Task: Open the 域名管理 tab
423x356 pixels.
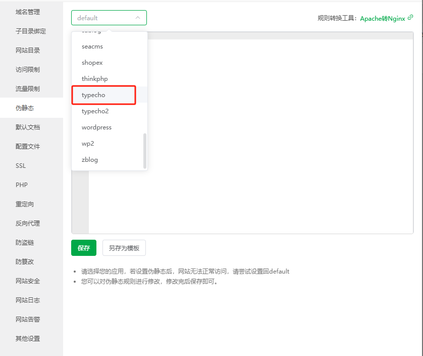Action: pos(27,12)
